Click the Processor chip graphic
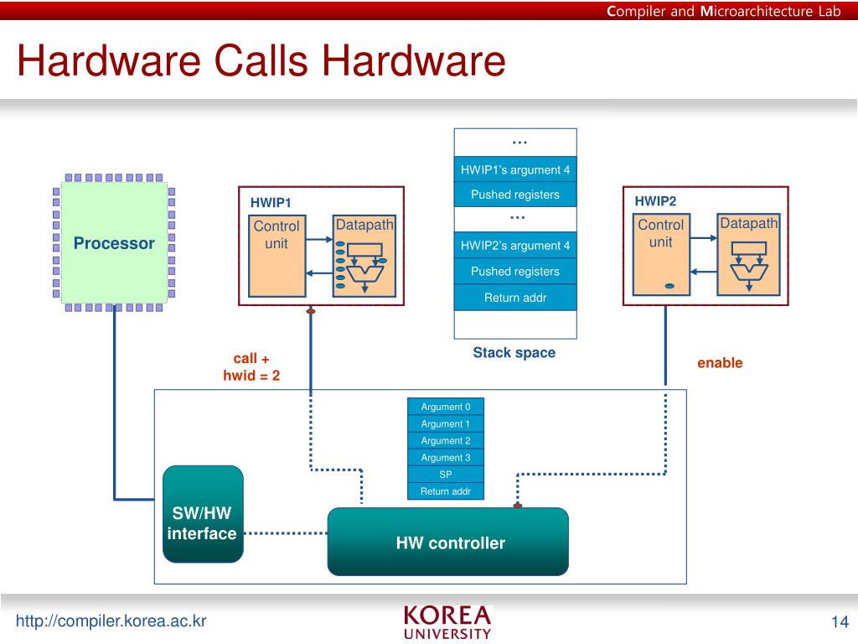This screenshot has height=644, width=858. 114,242
